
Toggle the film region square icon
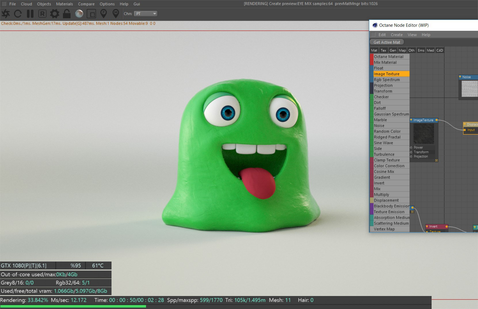[91, 14]
